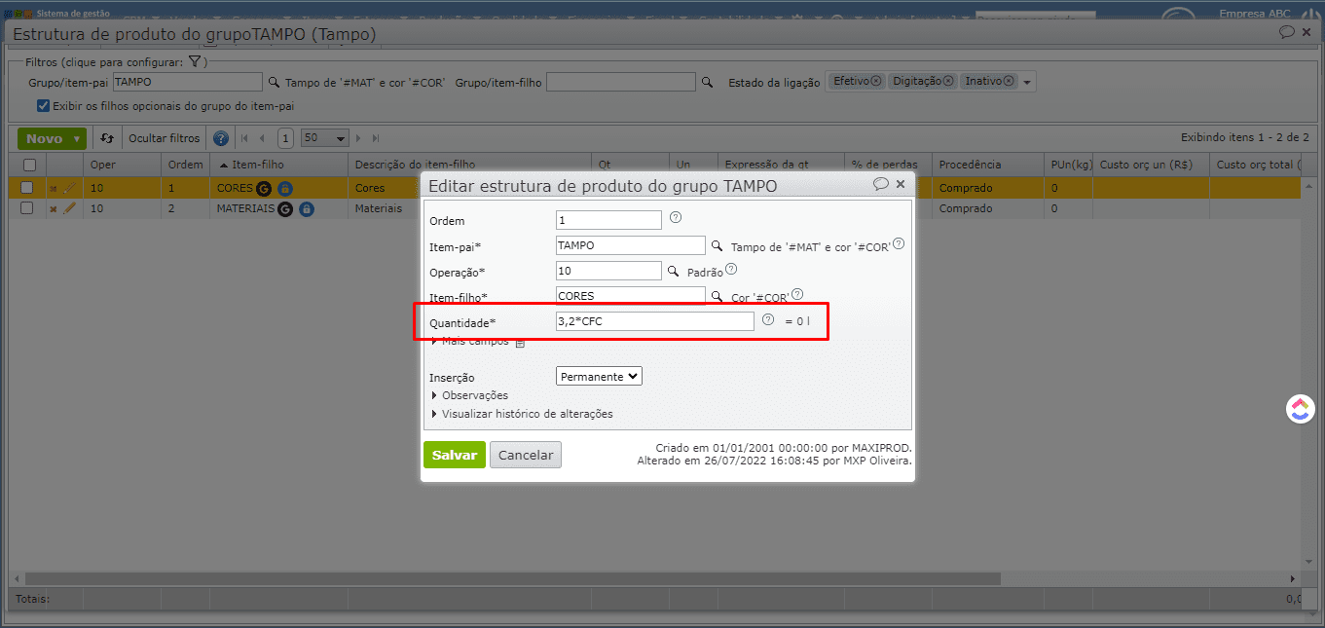
Task: Check the CORES row checkbox
Action: coord(27,188)
